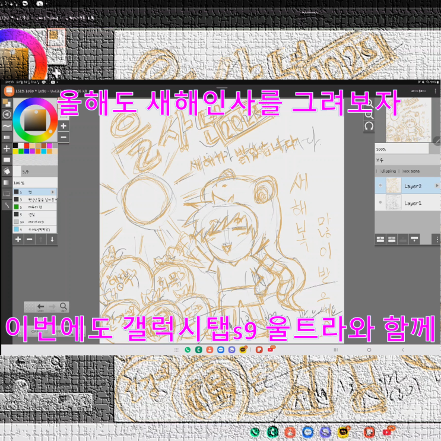
Task: Click the saturation square inside the color wheel
Action: 36,120
